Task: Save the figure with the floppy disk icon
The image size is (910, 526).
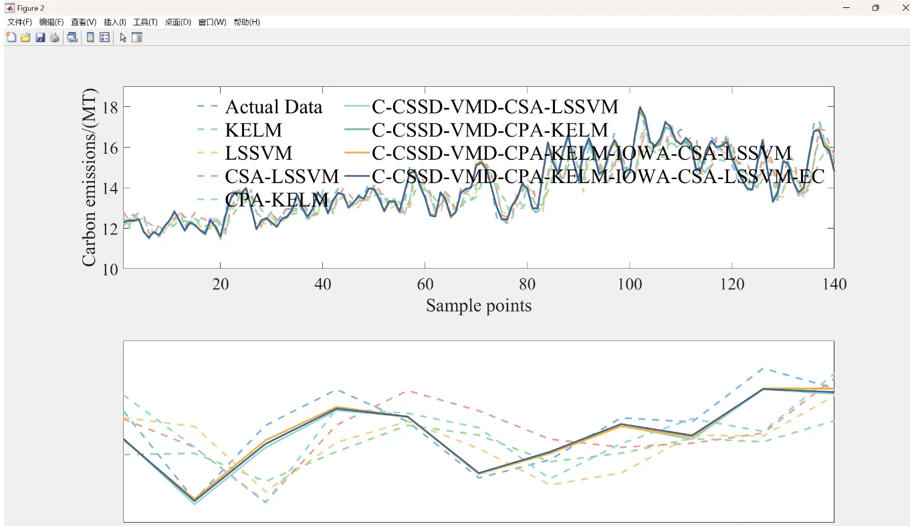Action: tap(40, 37)
